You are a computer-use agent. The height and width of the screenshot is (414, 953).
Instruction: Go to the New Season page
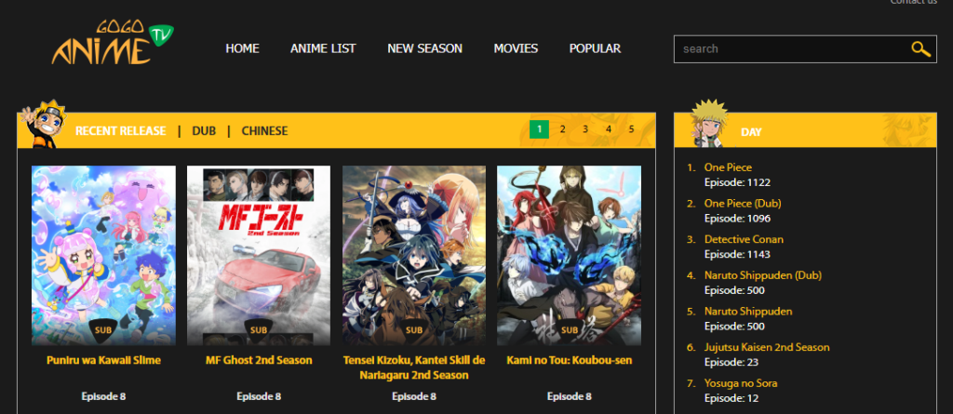click(x=424, y=48)
